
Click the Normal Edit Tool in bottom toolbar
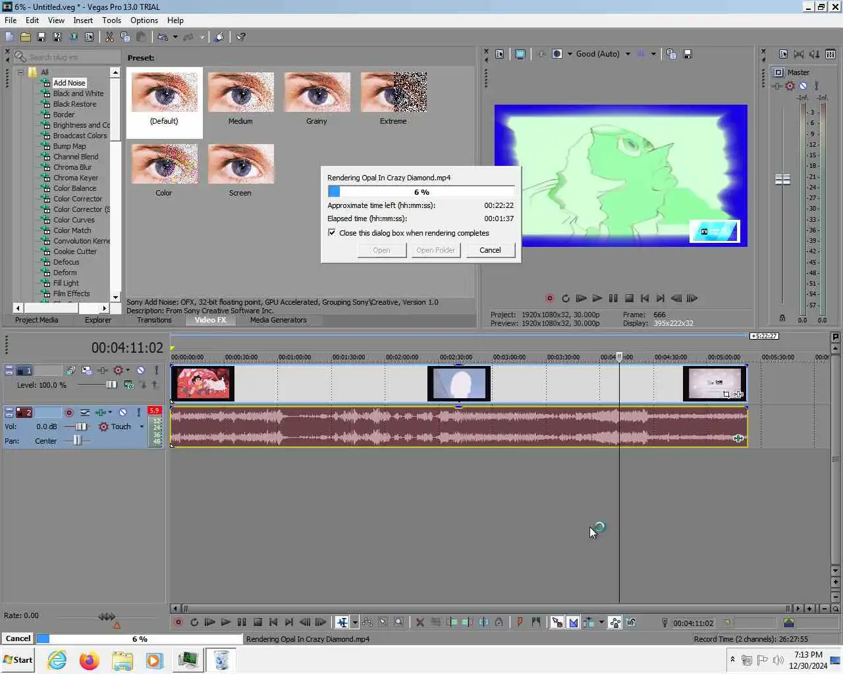tap(342, 622)
